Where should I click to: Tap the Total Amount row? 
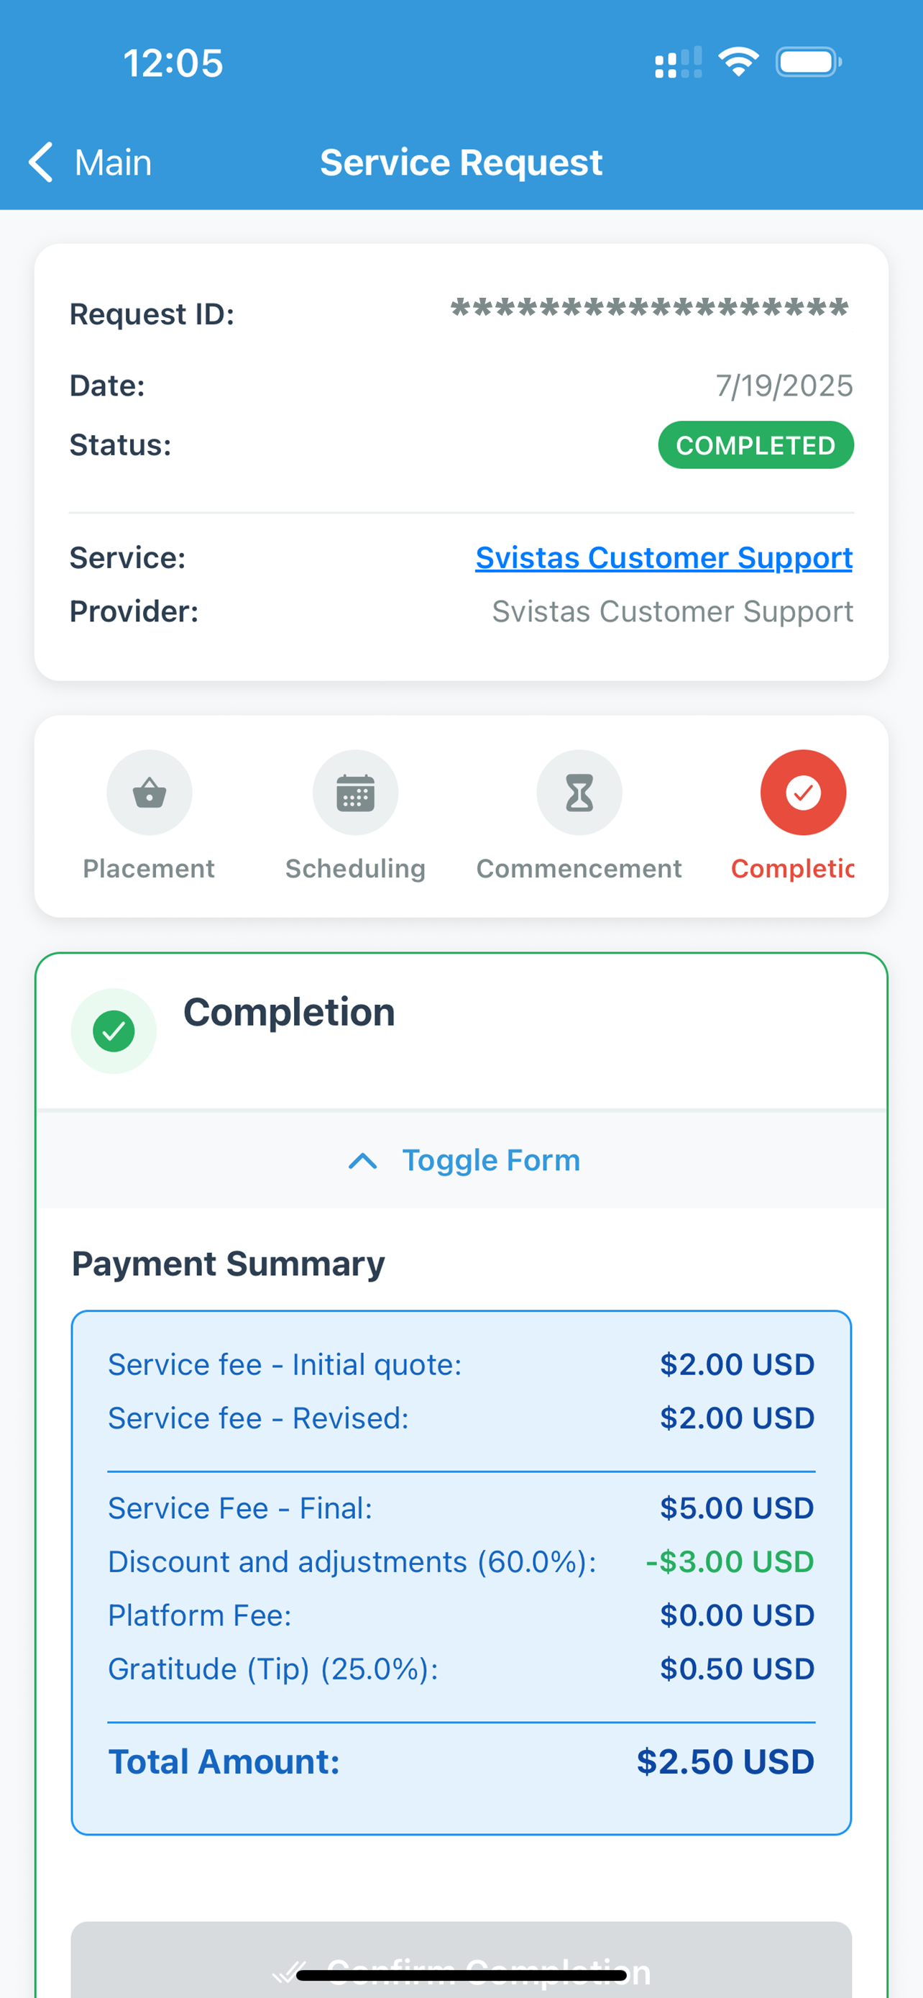coord(461,1762)
